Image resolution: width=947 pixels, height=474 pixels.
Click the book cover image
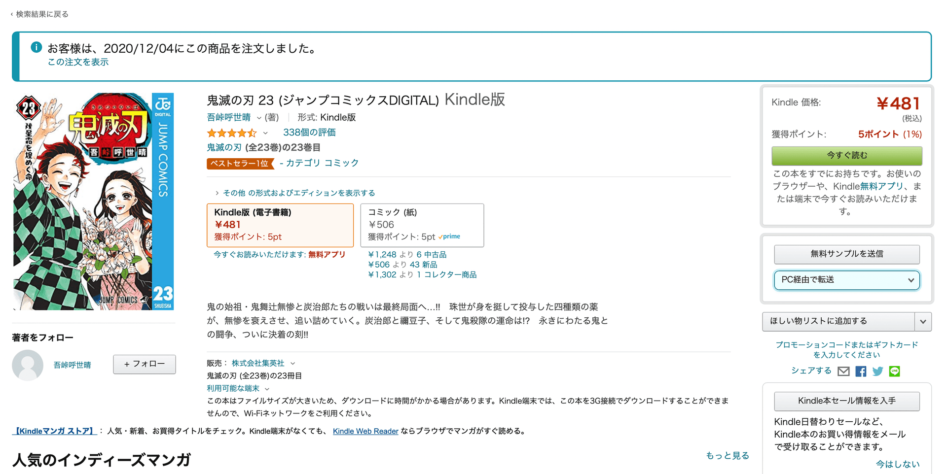[x=93, y=202]
